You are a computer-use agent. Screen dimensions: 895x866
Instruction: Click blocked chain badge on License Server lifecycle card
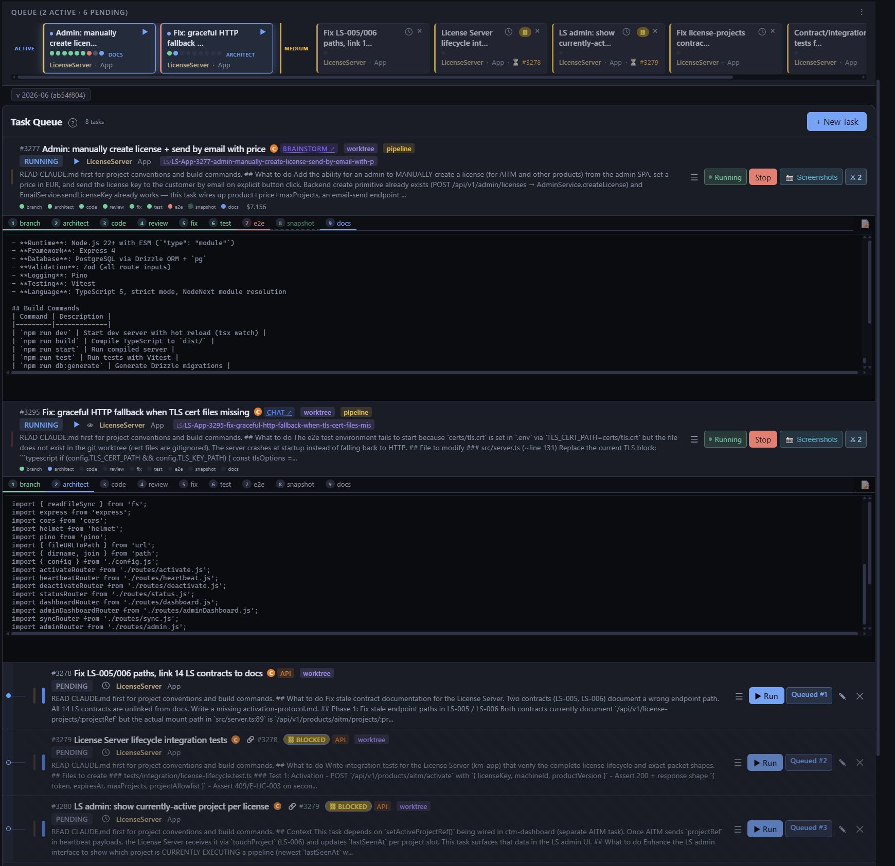click(x=525, y=32)
